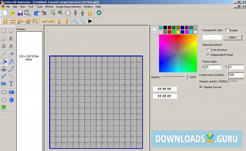
Task: Open frame timing clock icon
Action: (68, 13)
